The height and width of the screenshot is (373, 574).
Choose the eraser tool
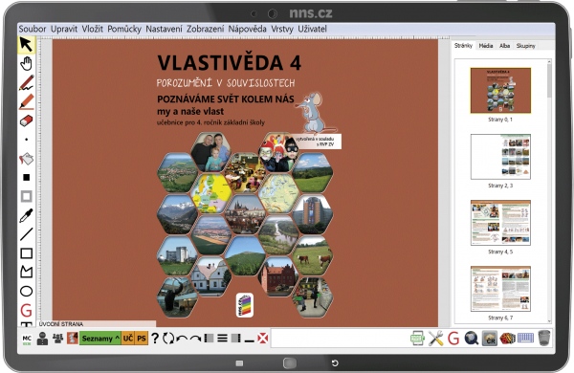pyautogui.click(x=26, y=121)
